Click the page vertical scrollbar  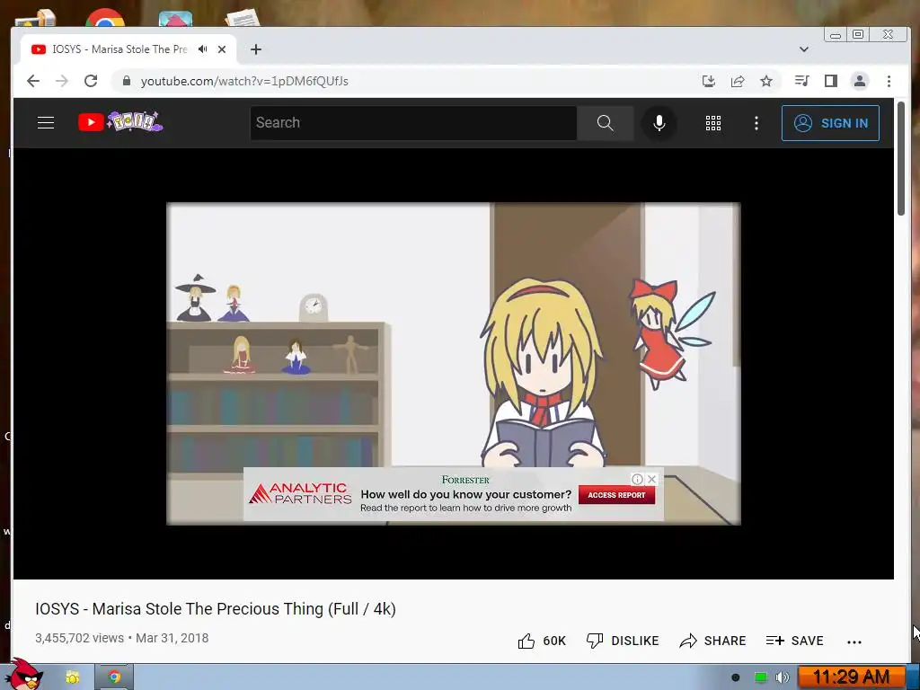[901, 158]
